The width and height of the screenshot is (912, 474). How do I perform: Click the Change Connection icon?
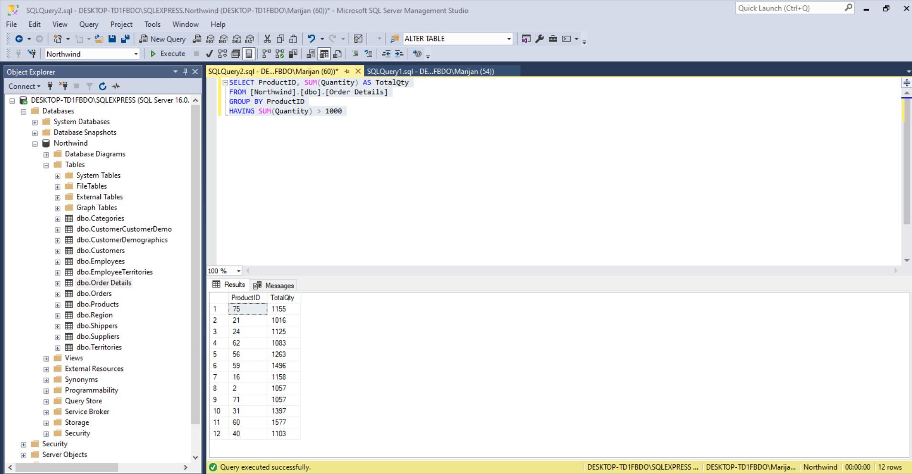[x=32, y=54]
